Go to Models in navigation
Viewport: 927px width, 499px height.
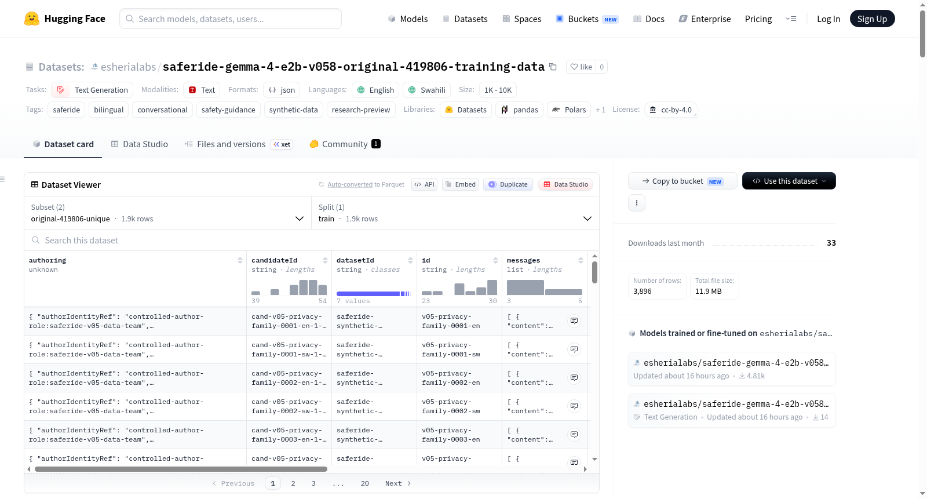tap(408, 19)
